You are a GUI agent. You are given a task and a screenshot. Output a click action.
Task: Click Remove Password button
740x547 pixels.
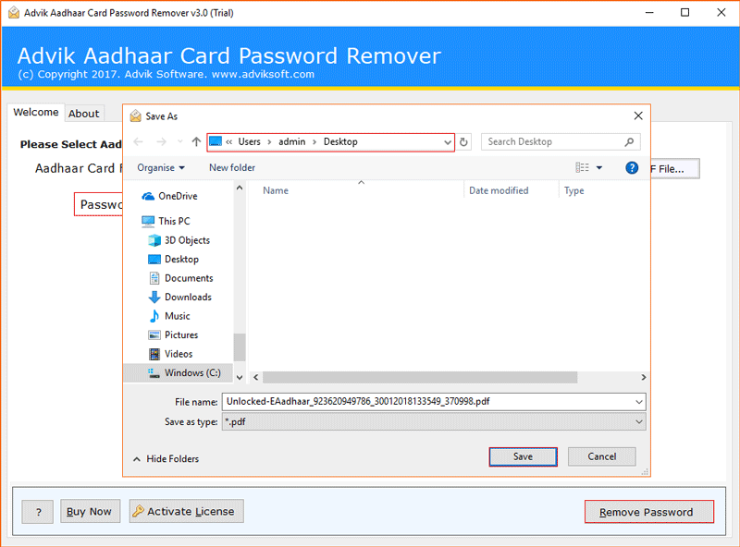coord(649,512)
